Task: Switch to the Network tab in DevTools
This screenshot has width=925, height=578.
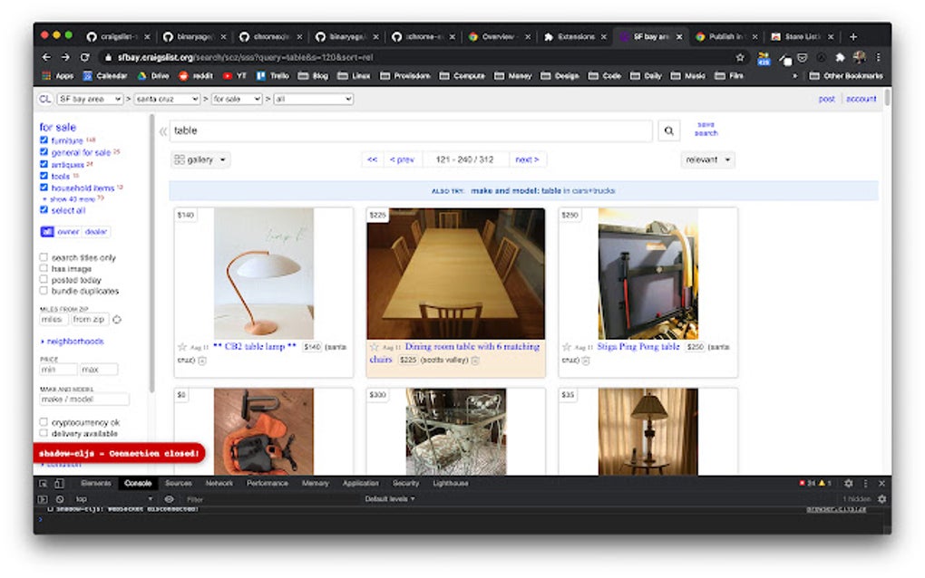Action: pos(219,483)
